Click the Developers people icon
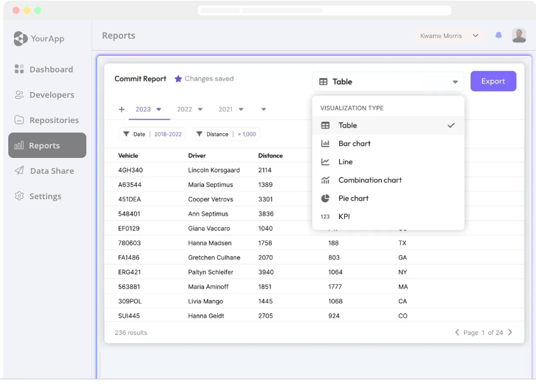 pos(19,95)
